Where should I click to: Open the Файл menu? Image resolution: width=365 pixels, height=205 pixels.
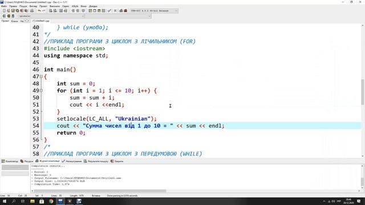coord(4,6)
